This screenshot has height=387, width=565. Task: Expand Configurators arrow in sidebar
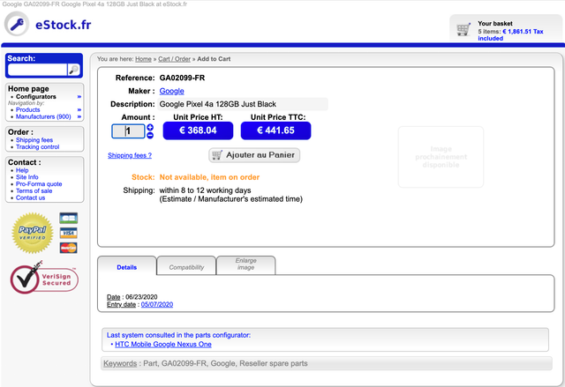click(79, 97)
